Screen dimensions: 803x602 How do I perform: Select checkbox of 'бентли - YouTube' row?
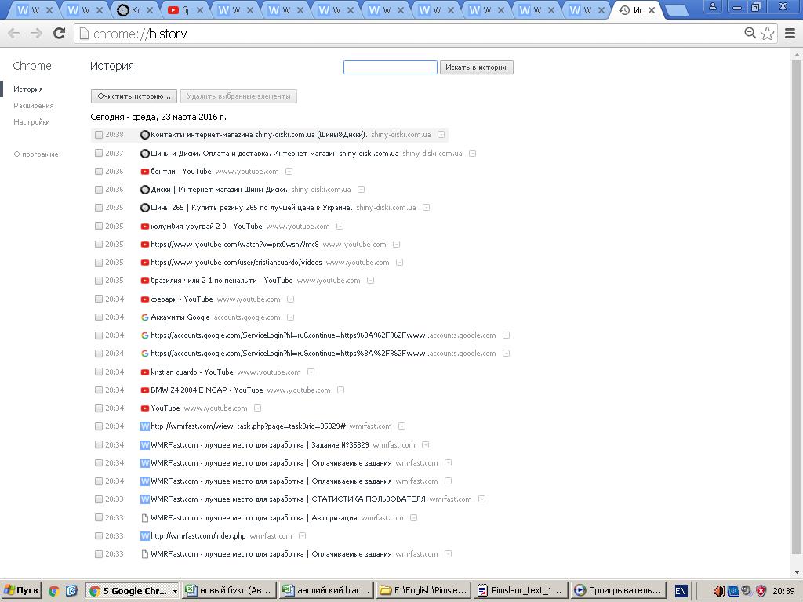pos(99,172)
